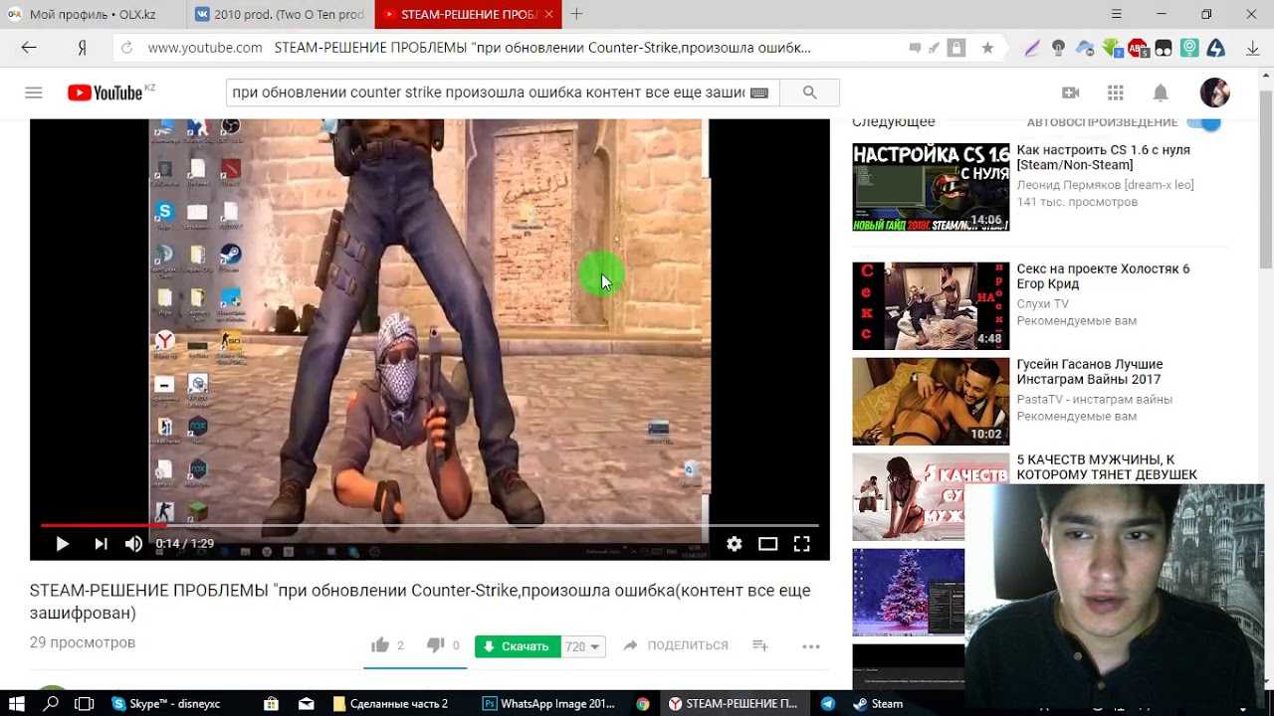
Task: Dislike the video with thumbs down
Action: [x=435, y=645]
